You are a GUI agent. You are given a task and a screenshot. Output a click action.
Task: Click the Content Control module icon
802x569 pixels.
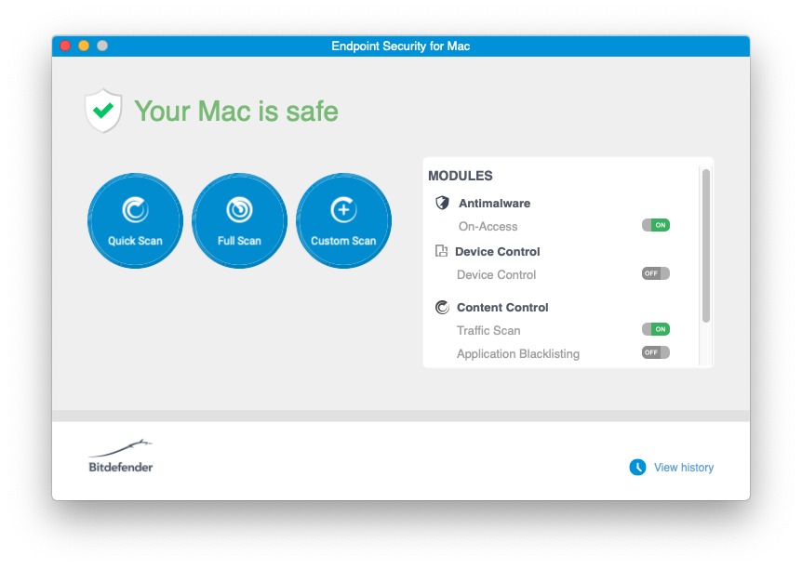[x=442, y=308]
